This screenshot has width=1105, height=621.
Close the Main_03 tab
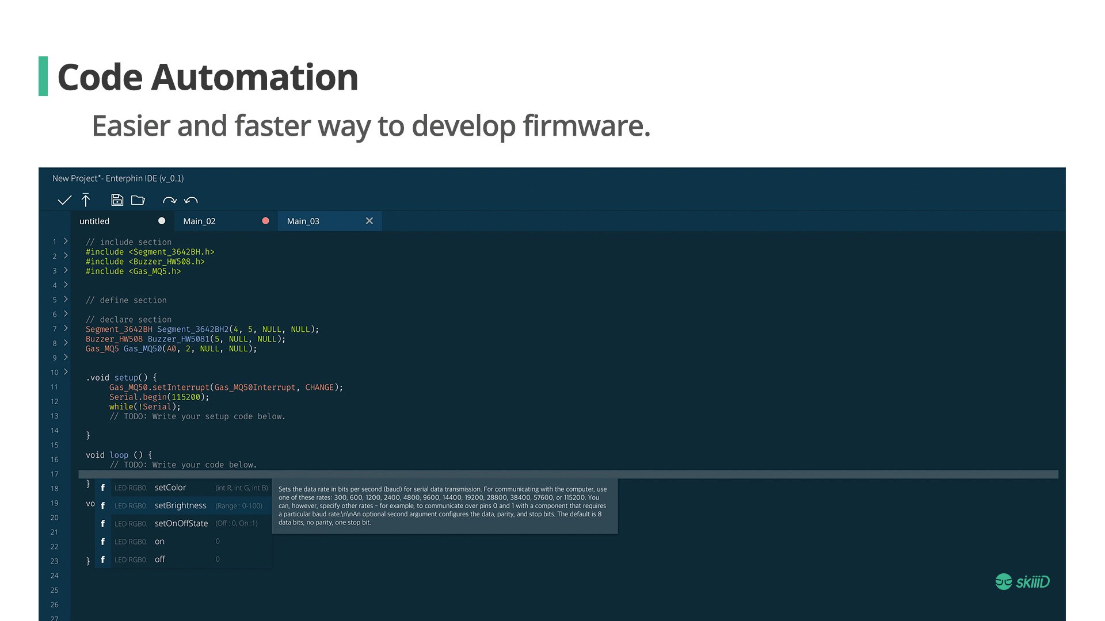click(369, 221)
